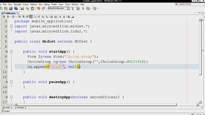Click the Shift Line Right icon
Screen dimensions: 205x115
click(x=55, y=17)
